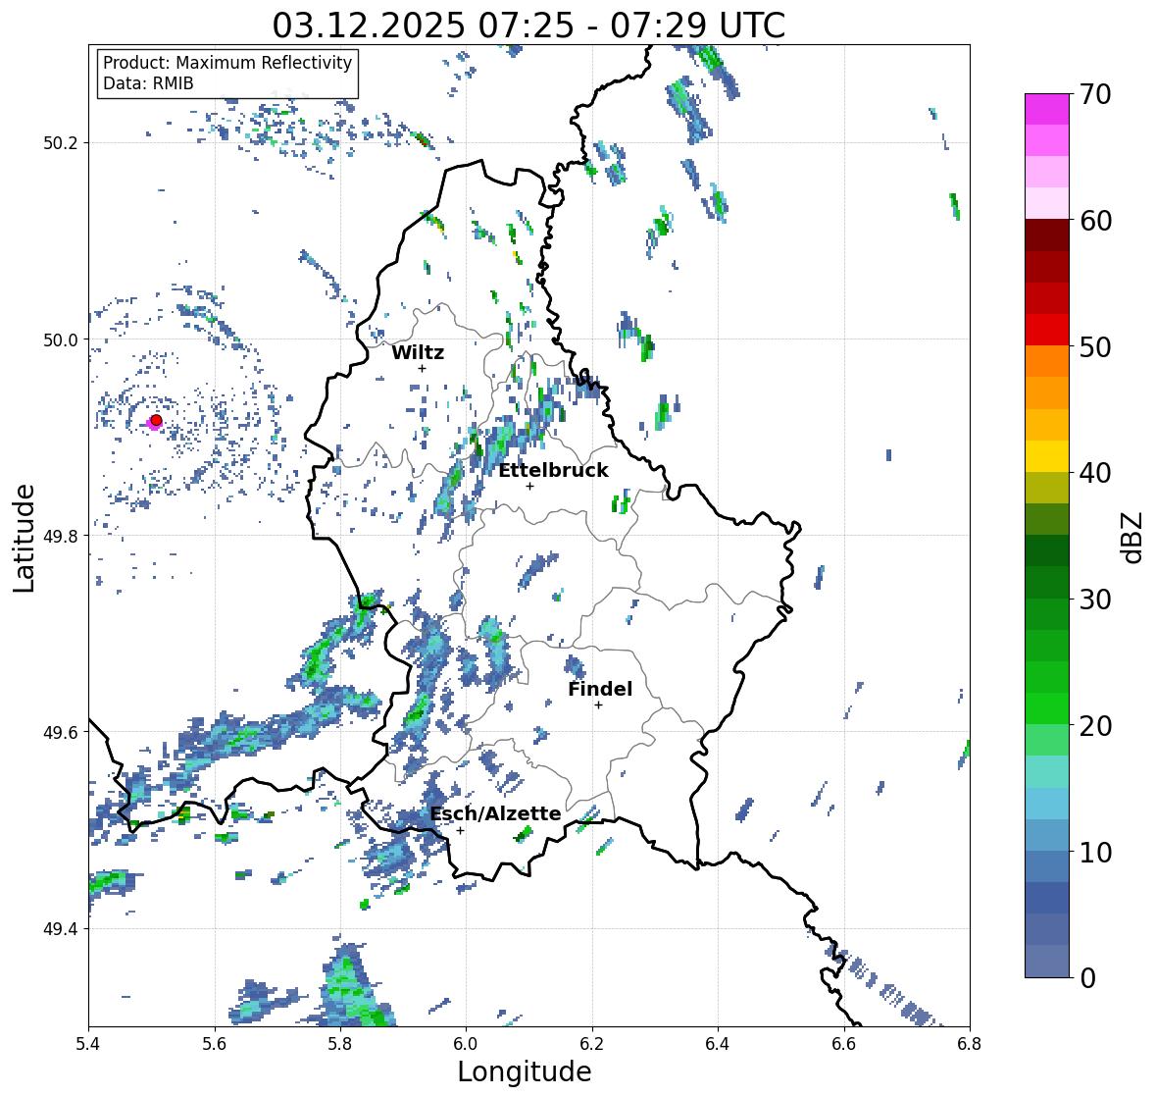Click the 50.0 latitude tick label
Screen dimensions: 1156x1096
coord(61,340)
